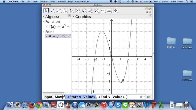The height and width of the screenshot is (110, 196).
Task: Close the Algebra view panel
Action: point(70,16)
